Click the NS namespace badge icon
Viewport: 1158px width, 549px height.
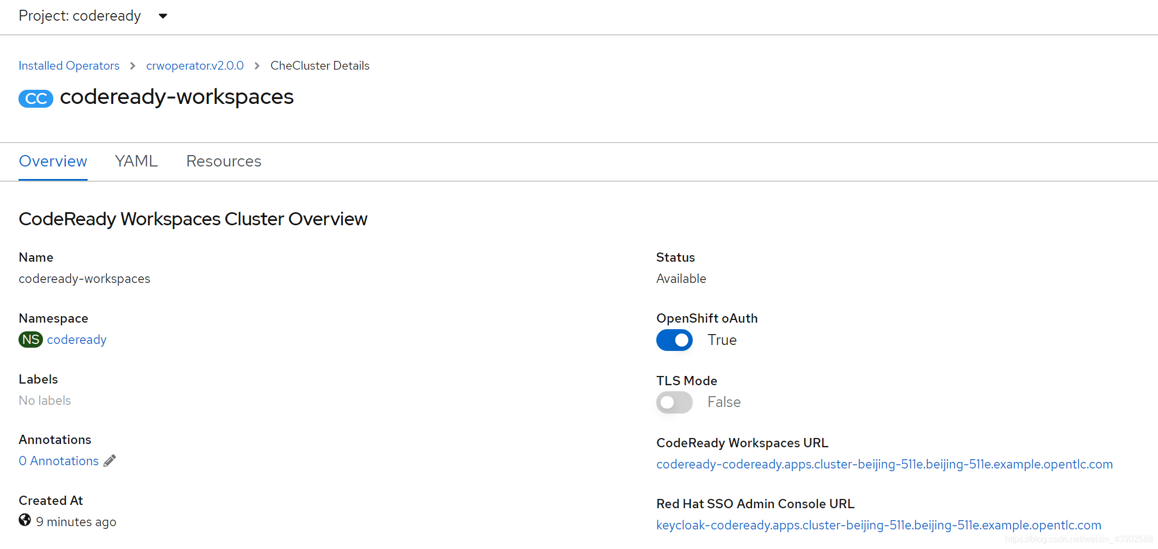point(30,340)
